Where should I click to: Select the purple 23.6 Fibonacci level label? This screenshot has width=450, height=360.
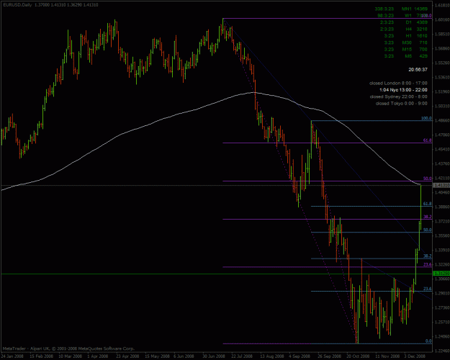428,264
